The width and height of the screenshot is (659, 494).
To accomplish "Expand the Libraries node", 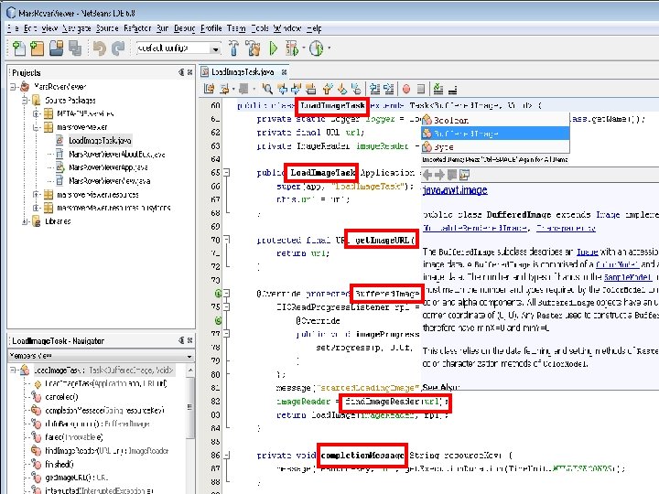I will 26,221.
